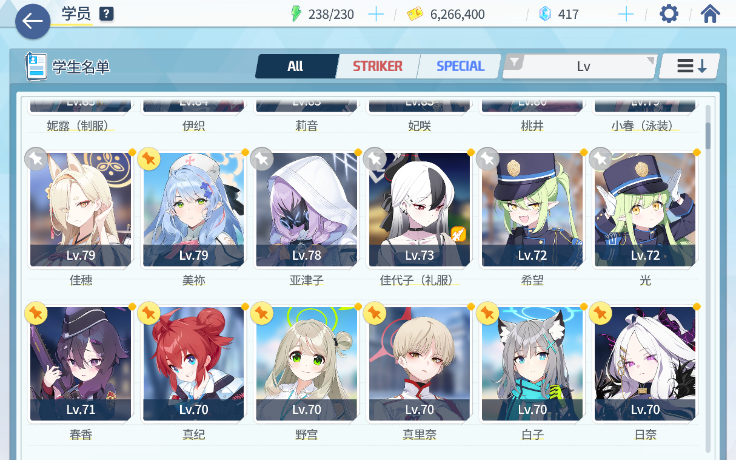Screen dimensions: 736x460
Task: Open the filter funnel icon
Action: click(x=514, y=62)
